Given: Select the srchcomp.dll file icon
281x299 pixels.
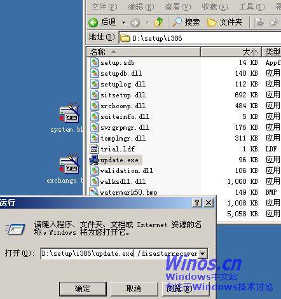Looking at the screenshot, I should 94,106.
